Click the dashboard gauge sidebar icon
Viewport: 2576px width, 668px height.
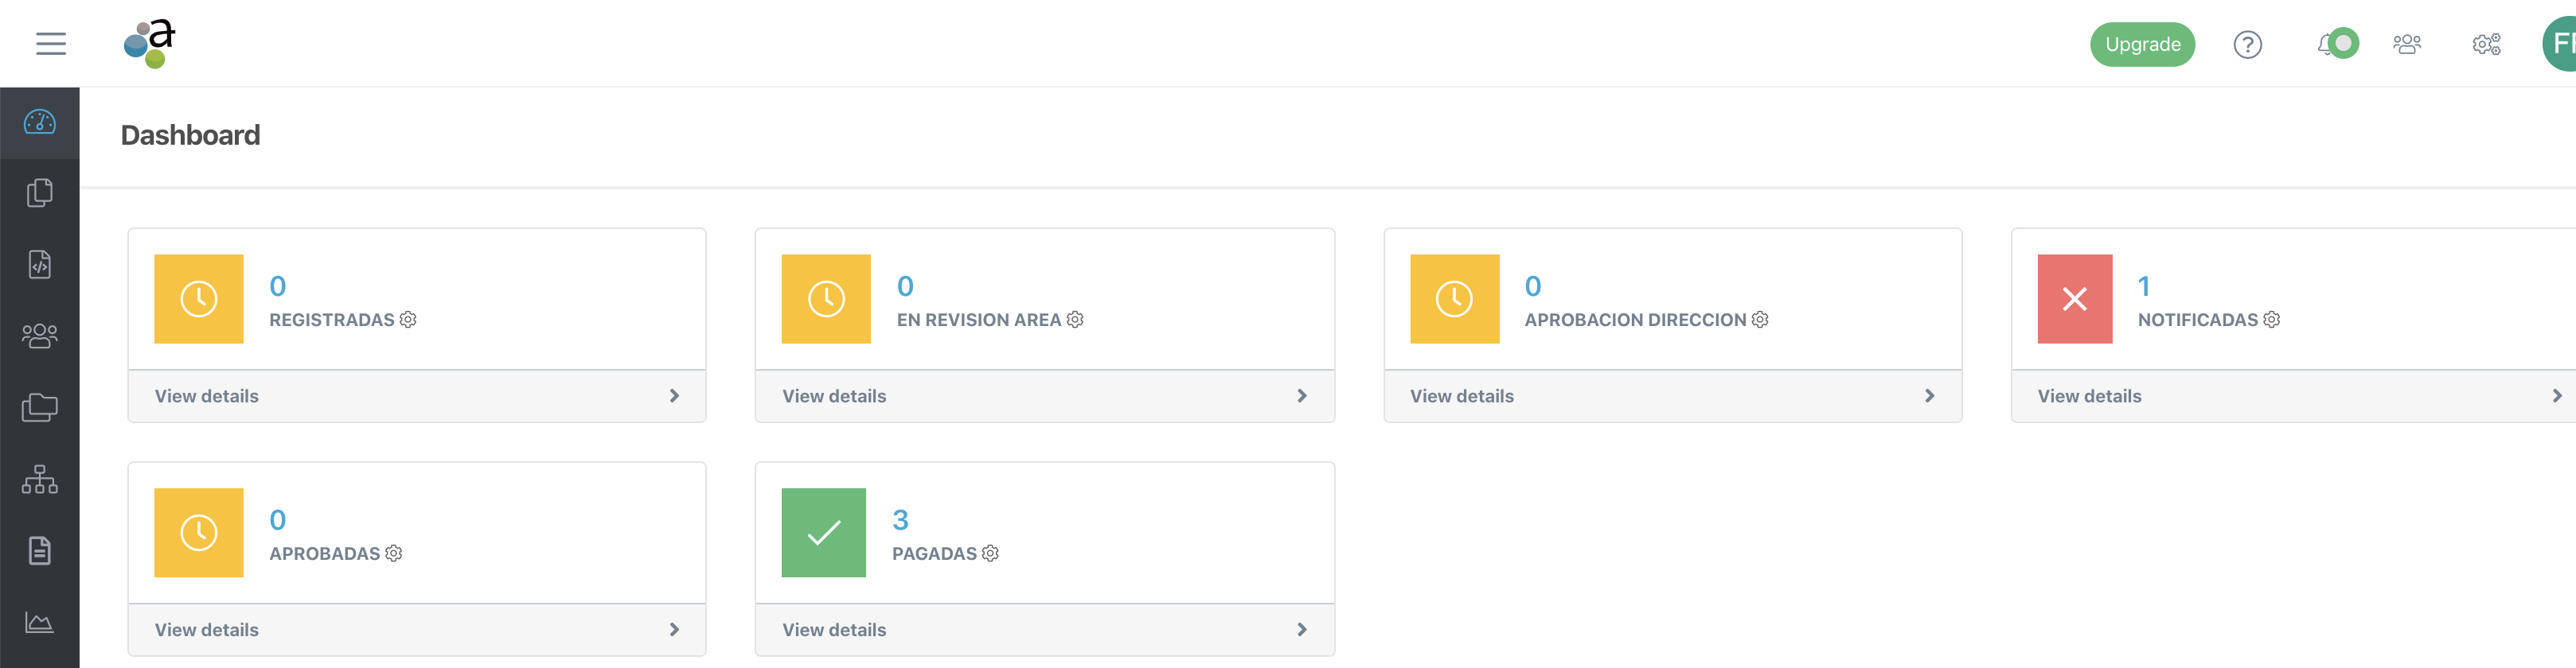[40, 122]
